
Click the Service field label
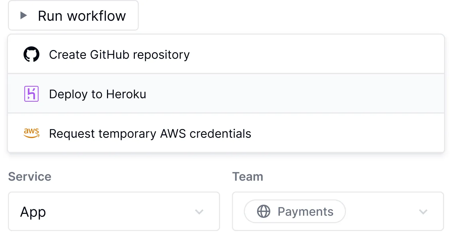pos(29,177)
